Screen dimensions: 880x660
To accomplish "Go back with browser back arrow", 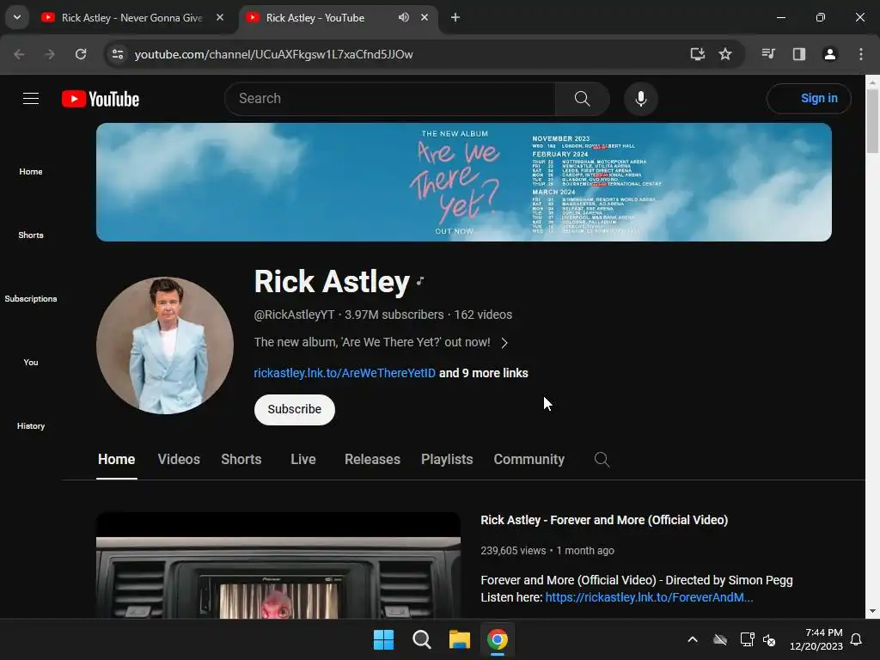I will tap(19, 54).
